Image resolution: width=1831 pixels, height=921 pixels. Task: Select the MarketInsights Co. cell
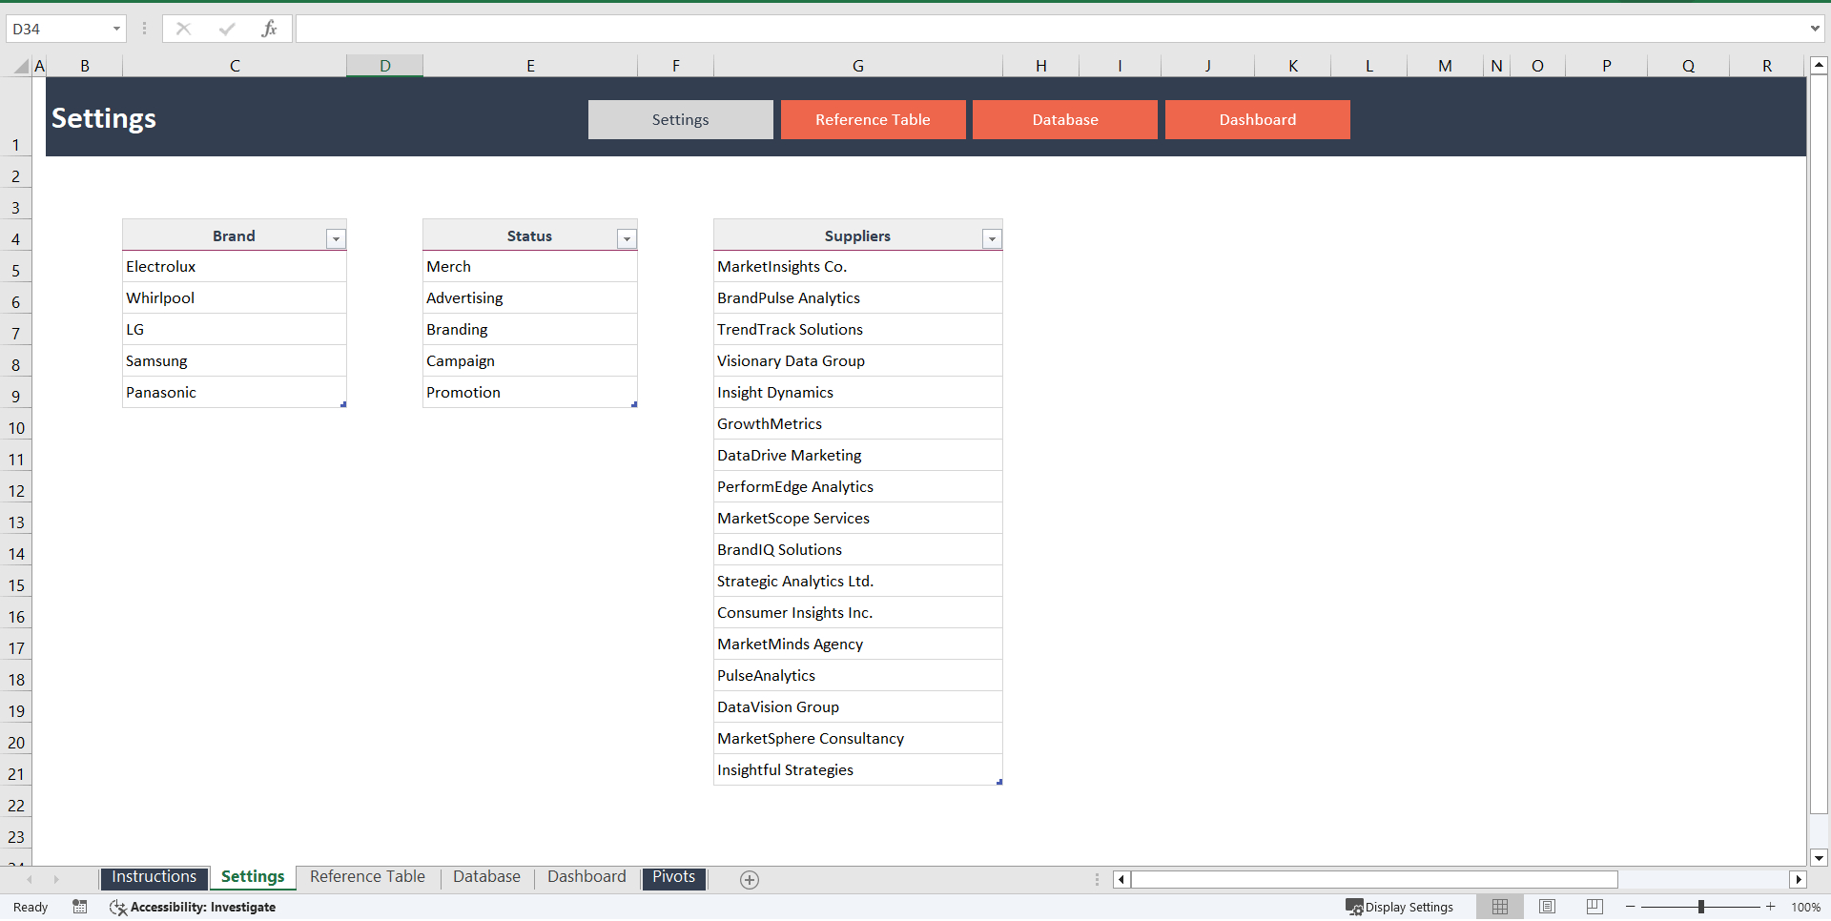pos(858,267)
